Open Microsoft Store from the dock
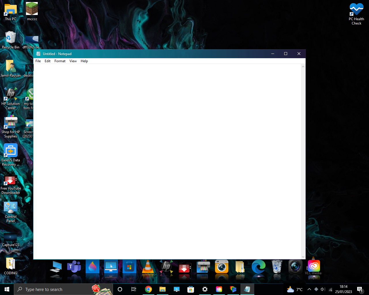 pyautogui.click(x=129, y=267)
